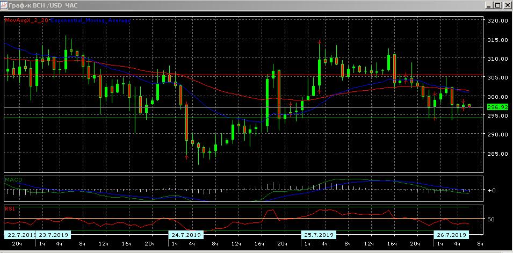This screenshot has height=253, width=513.
Task: Click the MACD +0 axis label
Action: tap(491, 190)
